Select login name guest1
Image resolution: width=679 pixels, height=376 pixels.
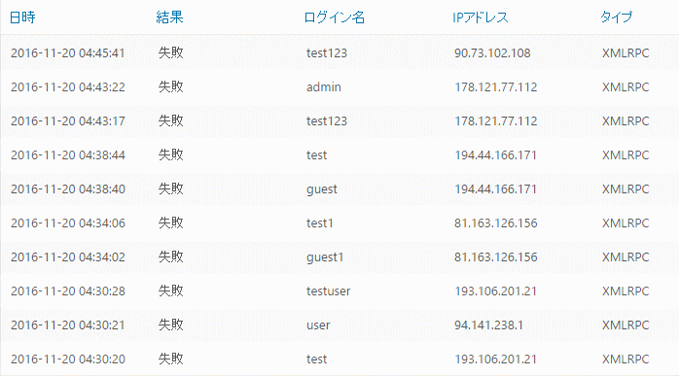325,257
